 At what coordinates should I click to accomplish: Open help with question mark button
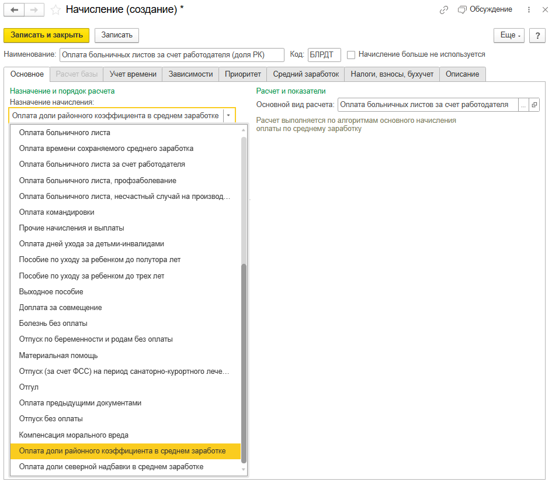(537, 35)
